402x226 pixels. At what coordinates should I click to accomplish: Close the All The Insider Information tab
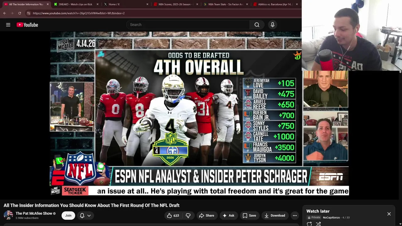[x=48, y=4]
